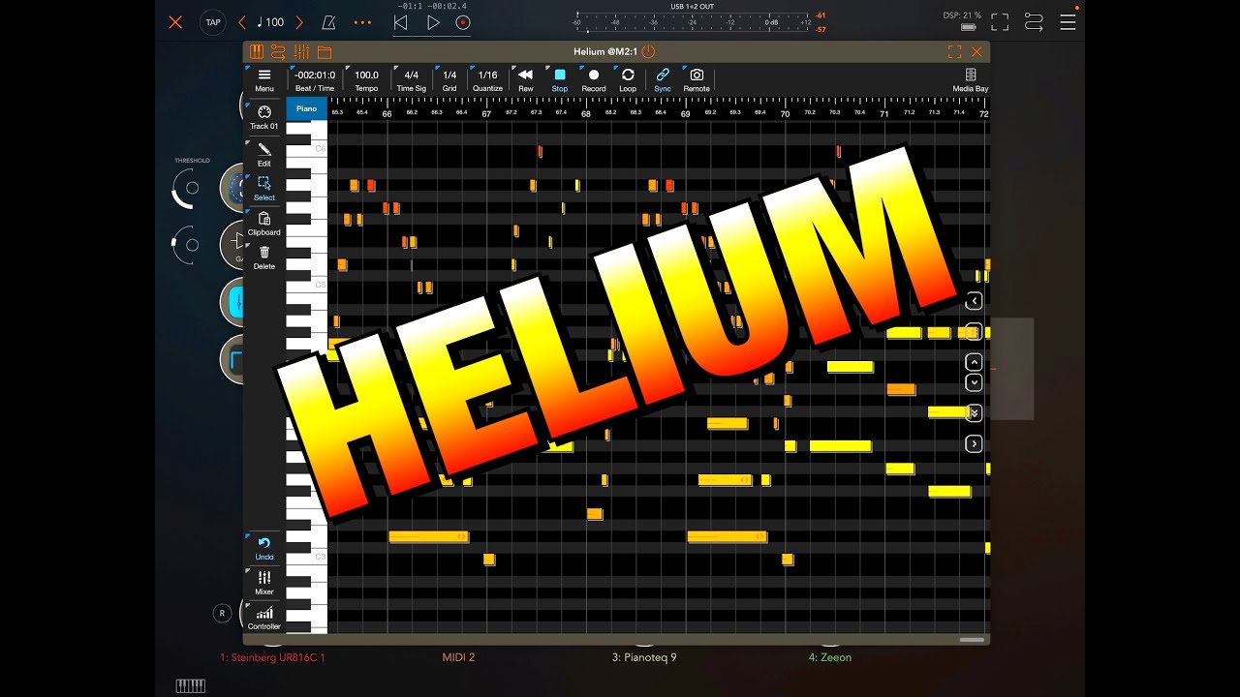Screen dimensions: 1240x697
Task: Click the C3 piano key
Action: [x=307, y=557]
